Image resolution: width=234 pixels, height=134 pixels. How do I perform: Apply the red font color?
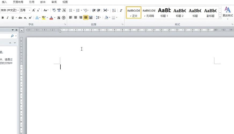click(x=51, y=18)
